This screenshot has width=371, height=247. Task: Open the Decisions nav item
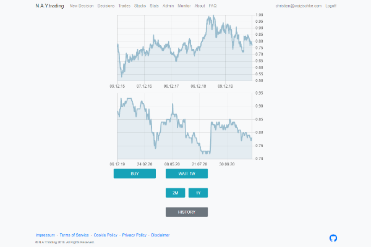pos(106,6)
